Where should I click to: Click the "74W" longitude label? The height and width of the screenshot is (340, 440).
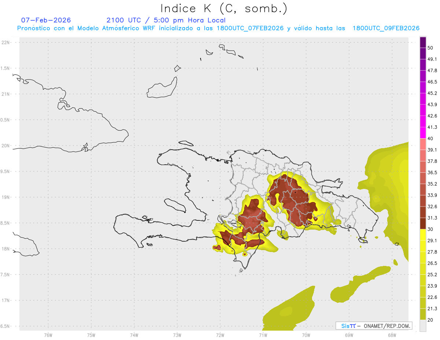(134, 335)
